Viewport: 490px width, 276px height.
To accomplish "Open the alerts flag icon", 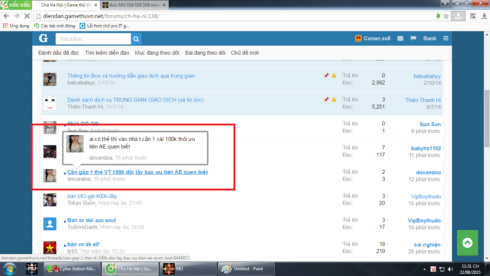I will (x=413, y=39).
